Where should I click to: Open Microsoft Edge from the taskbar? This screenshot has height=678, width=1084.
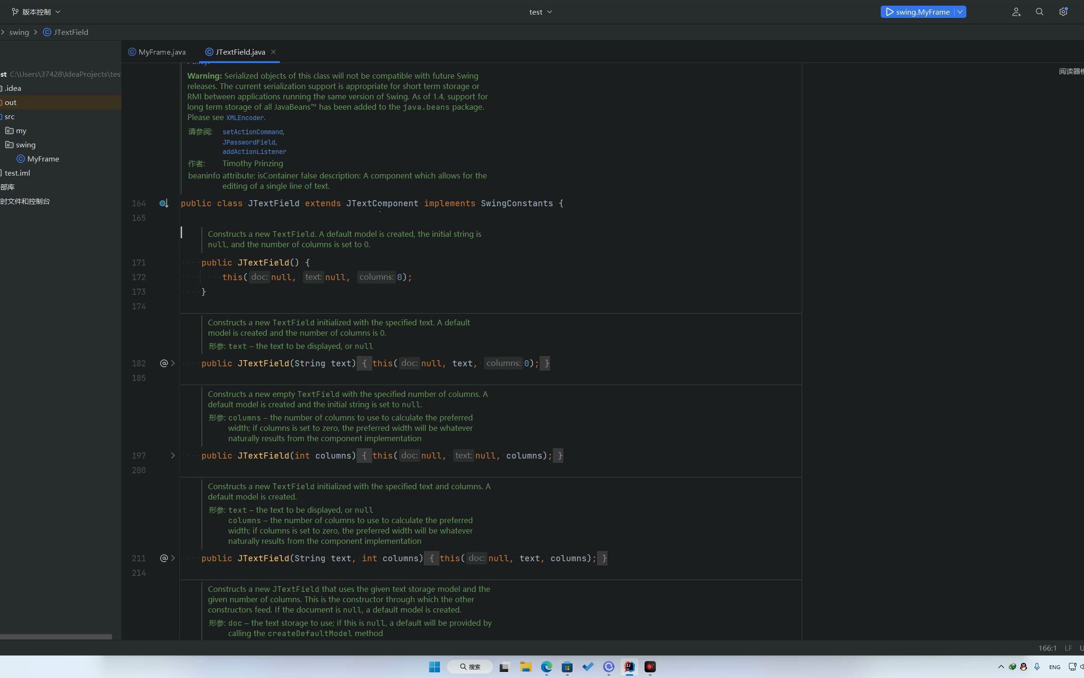pos(546,667)
